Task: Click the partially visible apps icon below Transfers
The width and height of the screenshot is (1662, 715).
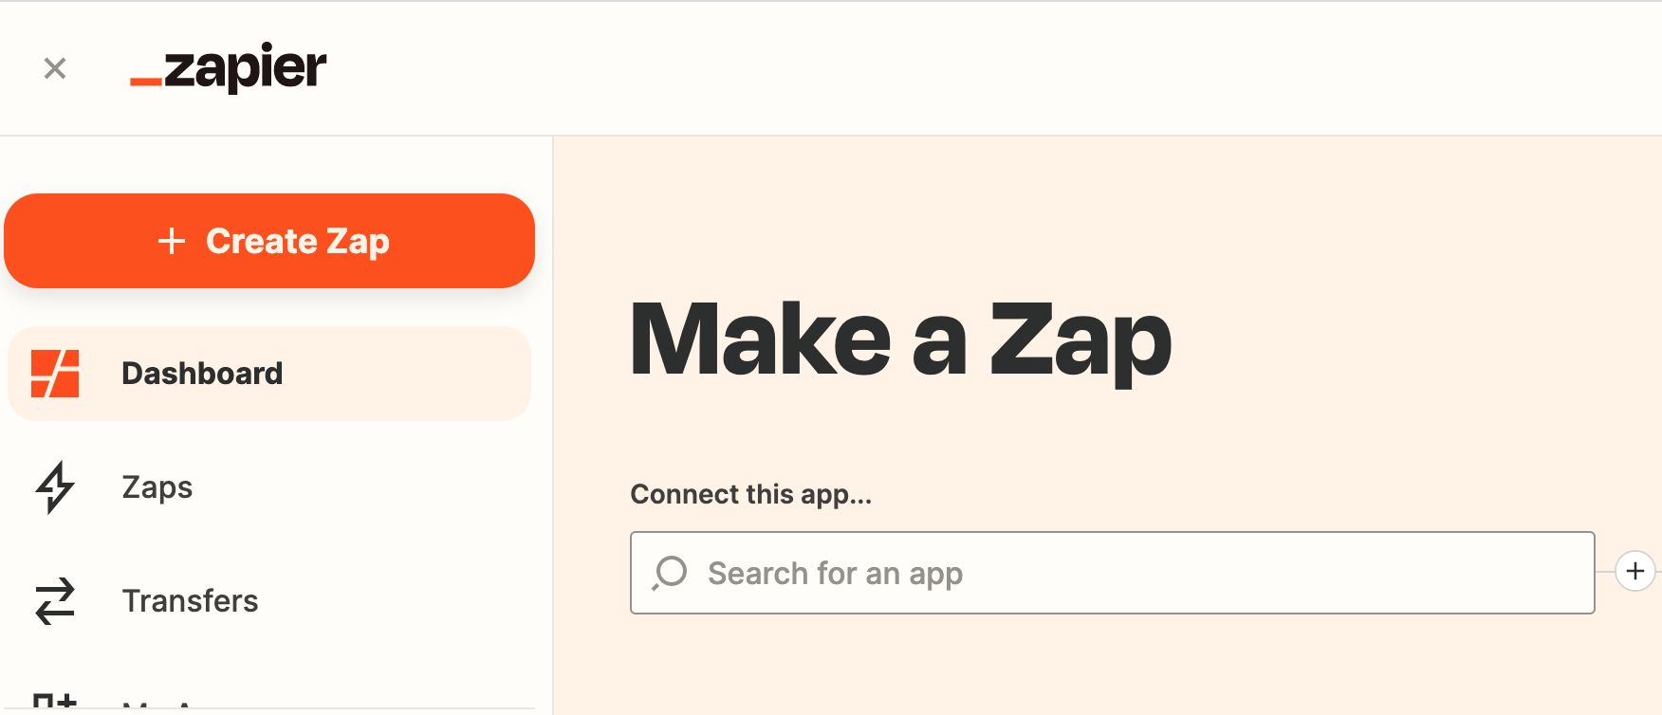Action: (x=55, y=702)
